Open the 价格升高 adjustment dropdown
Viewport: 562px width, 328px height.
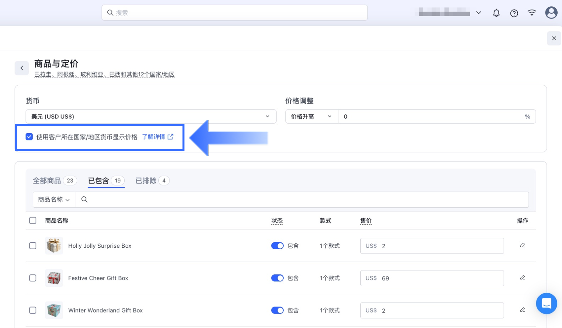(311, 116)
